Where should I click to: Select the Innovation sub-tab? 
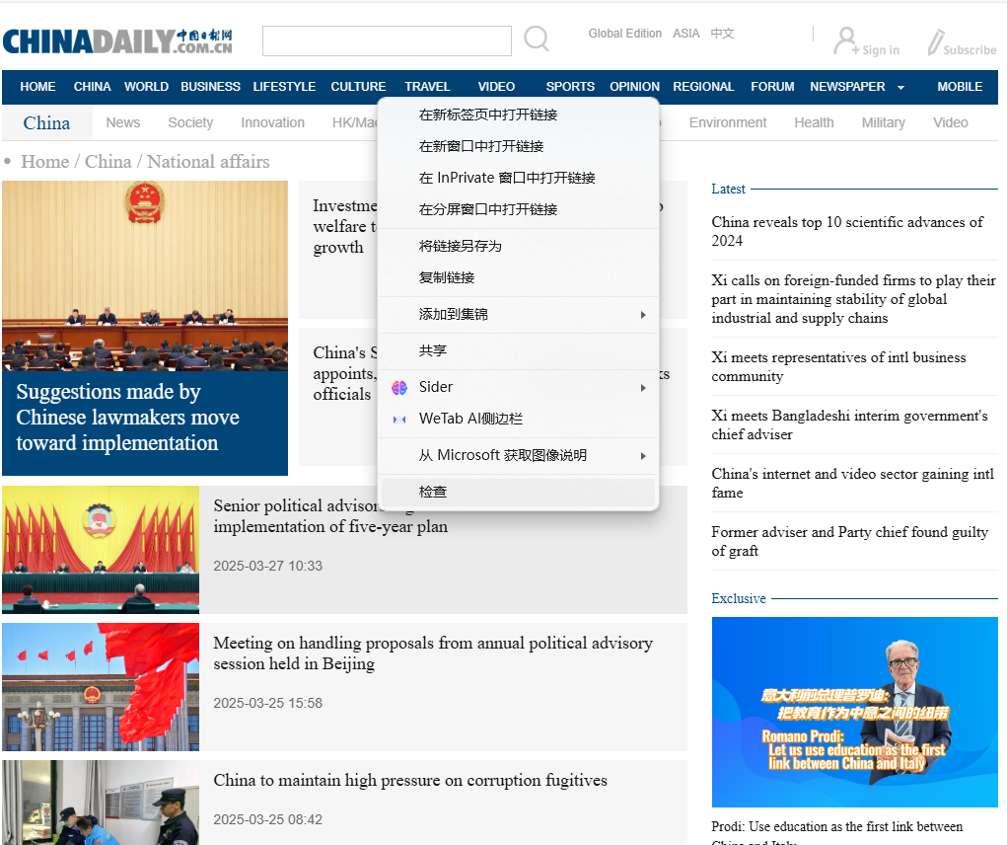(x=272, y=122)
